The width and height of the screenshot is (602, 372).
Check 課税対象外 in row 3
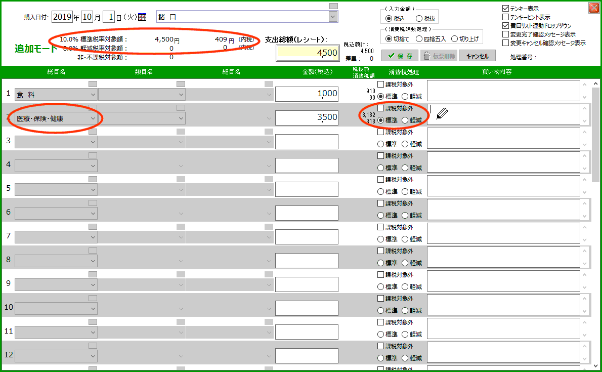pyautogui.click(x=380, y=132)
